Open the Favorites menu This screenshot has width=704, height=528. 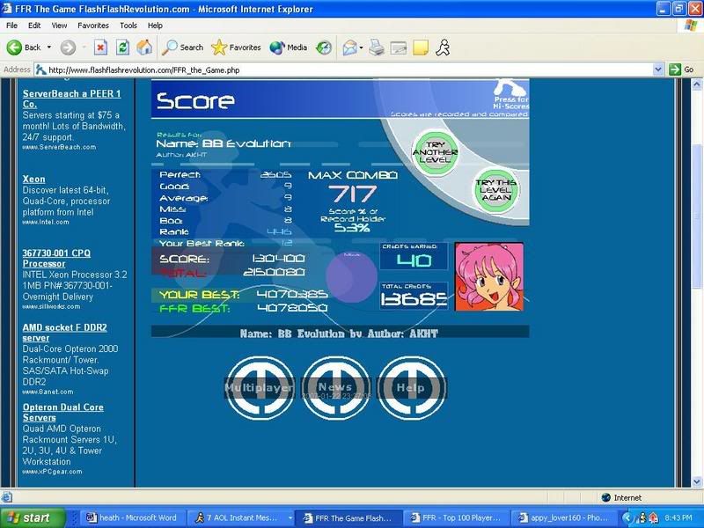point(93,26)
